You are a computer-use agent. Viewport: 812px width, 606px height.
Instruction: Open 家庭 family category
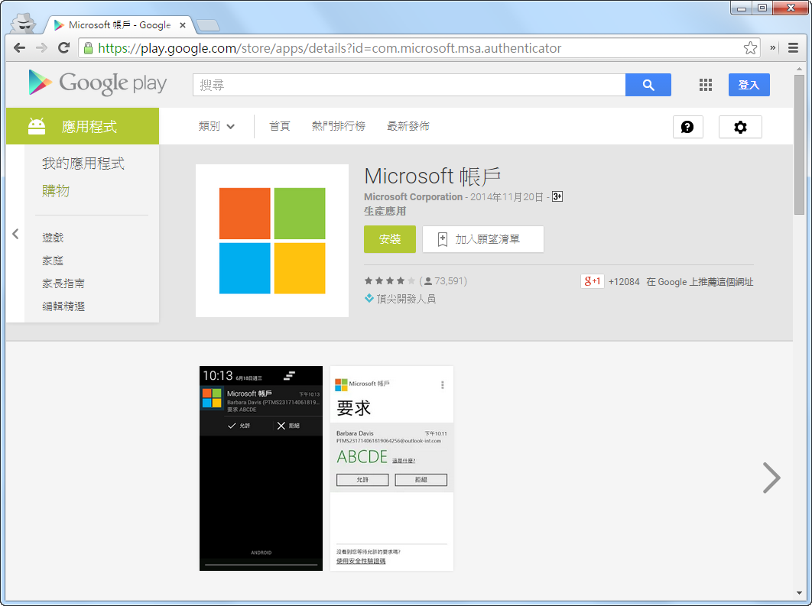[53, 261]
